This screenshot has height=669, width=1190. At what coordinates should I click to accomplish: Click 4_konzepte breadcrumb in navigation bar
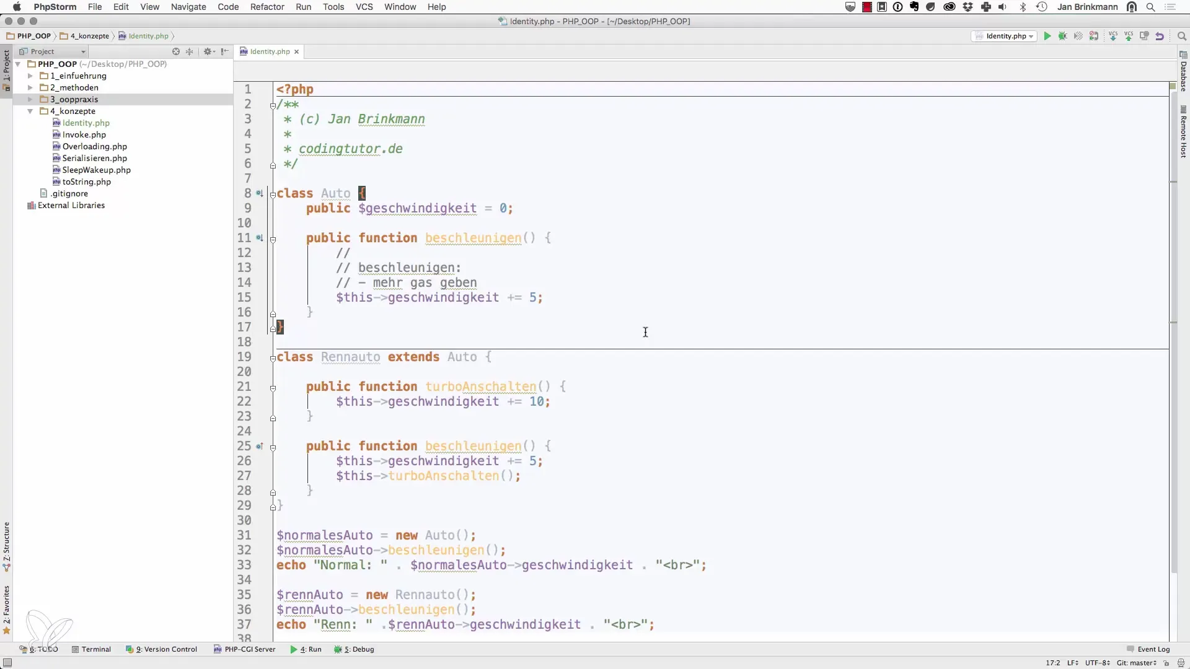85,36
